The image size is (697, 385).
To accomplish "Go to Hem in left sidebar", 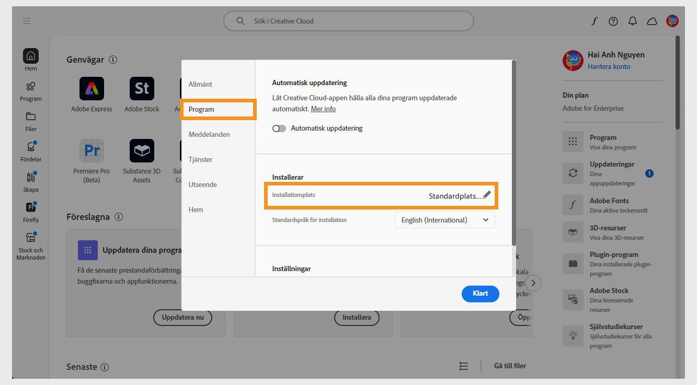I will [31, 60].
